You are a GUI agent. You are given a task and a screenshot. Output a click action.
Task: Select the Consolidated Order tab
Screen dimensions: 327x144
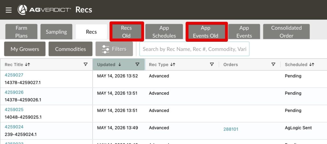286,32
